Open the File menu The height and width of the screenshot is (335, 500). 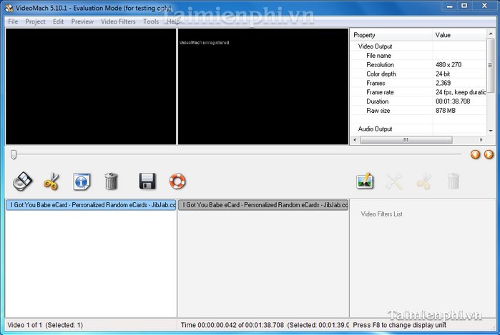(x=13, y=21)
